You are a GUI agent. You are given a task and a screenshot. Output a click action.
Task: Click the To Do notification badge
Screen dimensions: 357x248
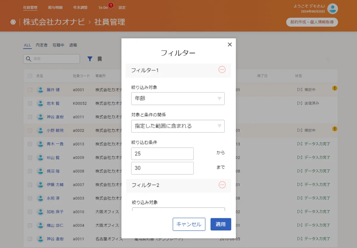pyautogui.click(x=112, y=5)
